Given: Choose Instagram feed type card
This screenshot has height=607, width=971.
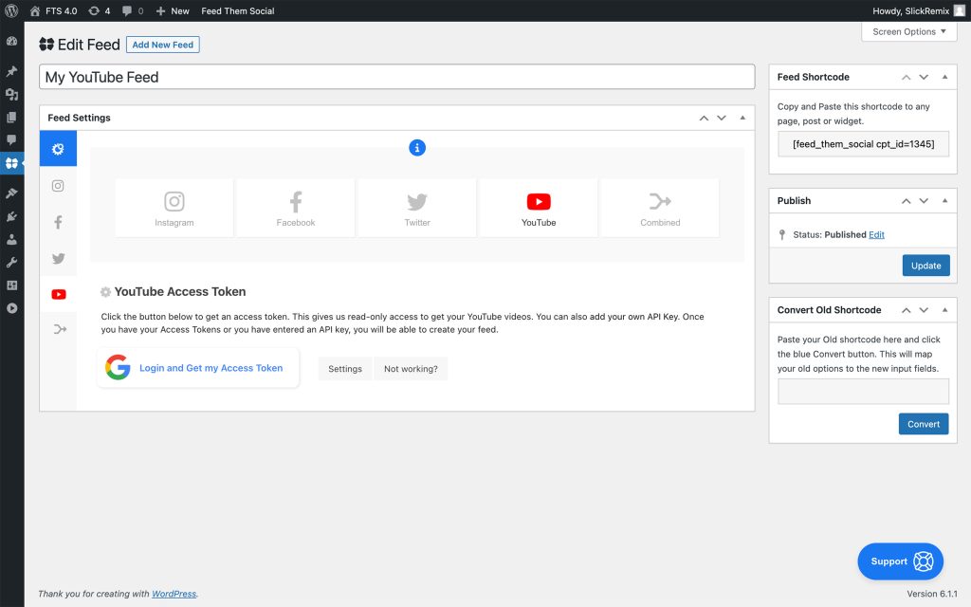Looking at the screenshot, I should pos(174,208).
